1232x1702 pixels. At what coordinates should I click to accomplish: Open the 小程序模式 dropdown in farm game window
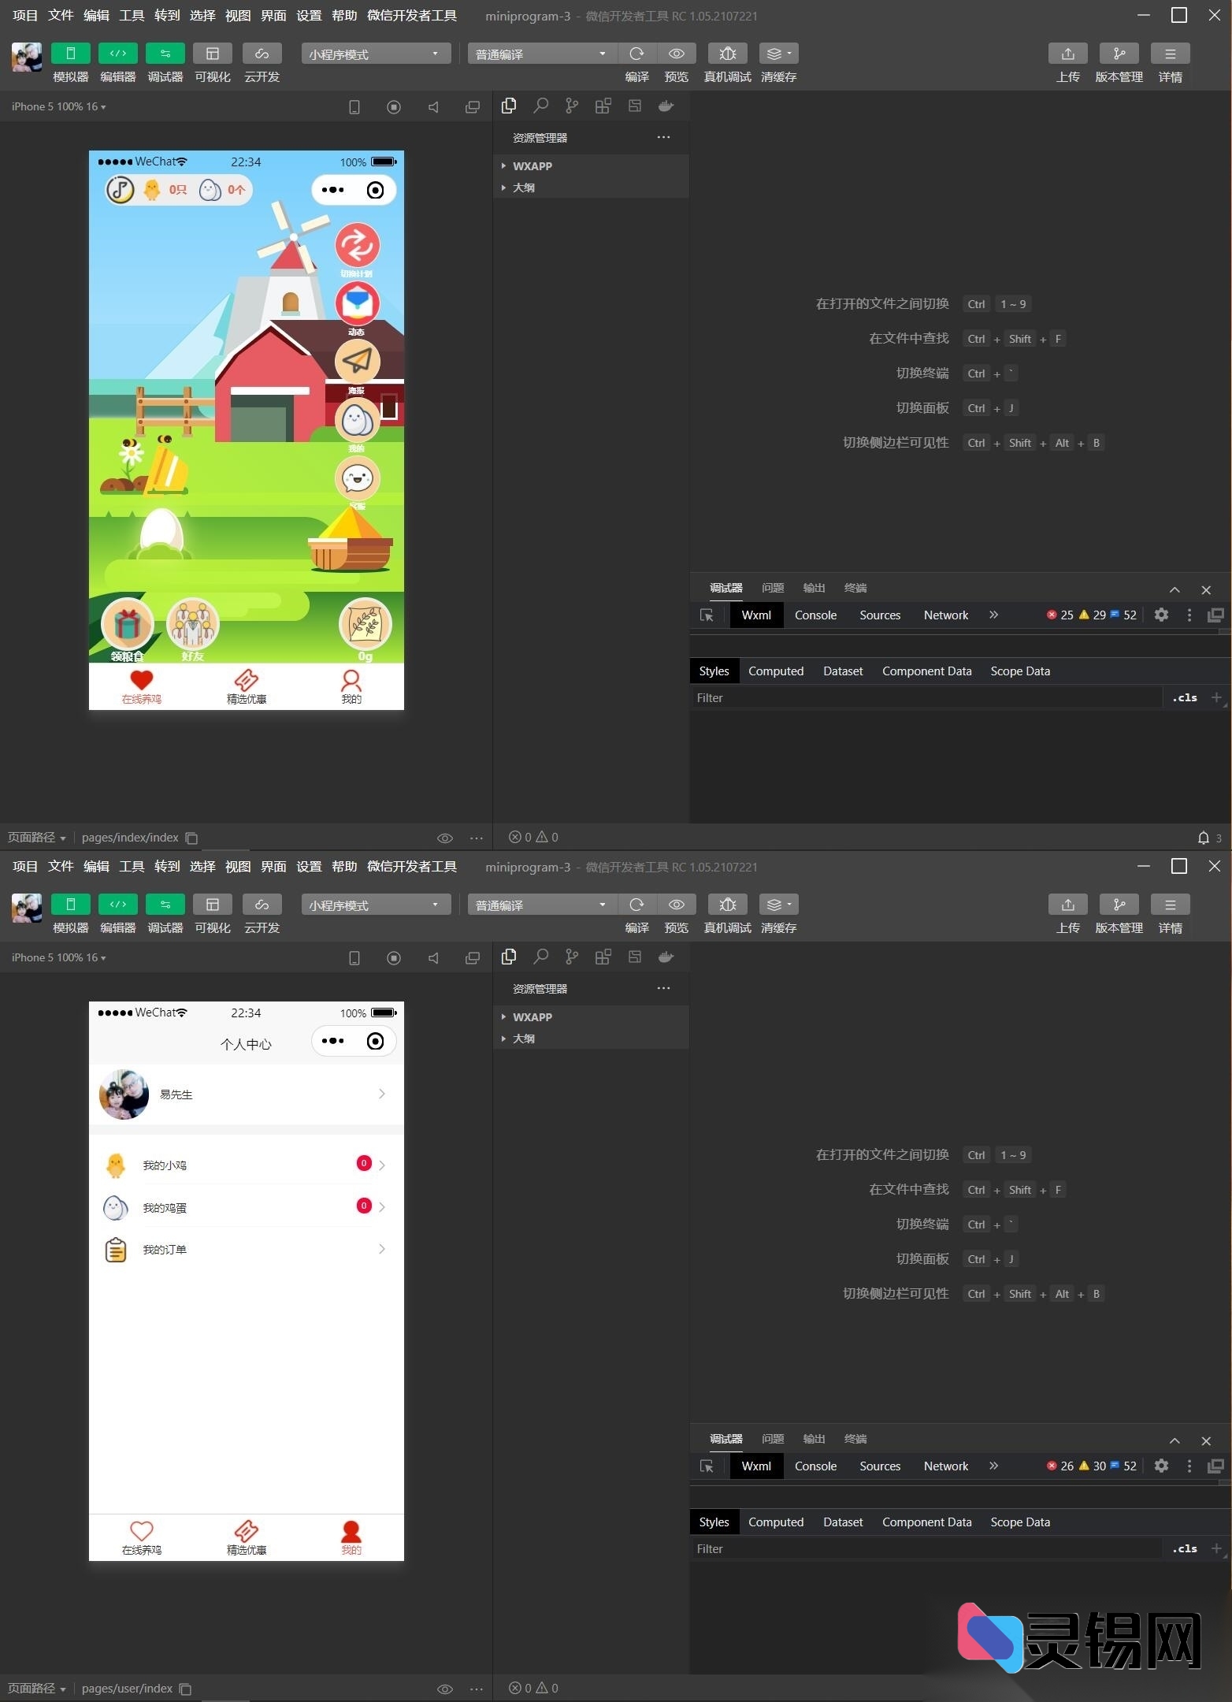(x=375, y=54)
